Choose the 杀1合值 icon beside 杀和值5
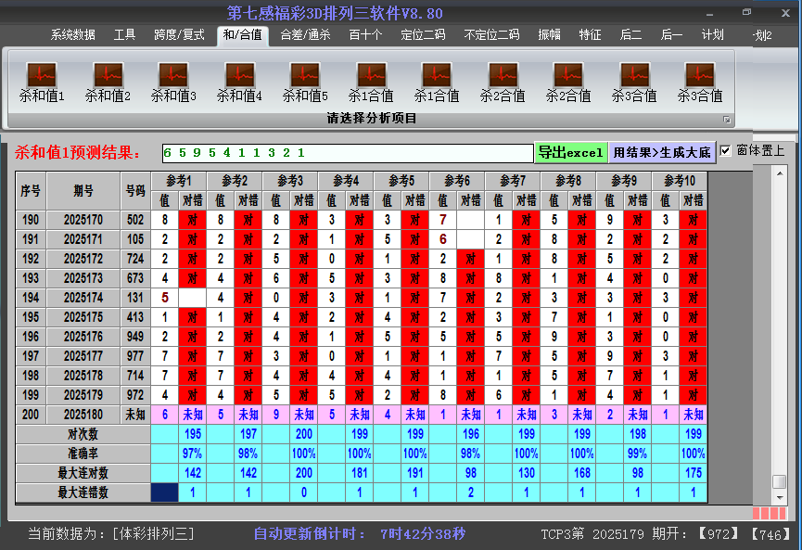 [x=372, y=83]
